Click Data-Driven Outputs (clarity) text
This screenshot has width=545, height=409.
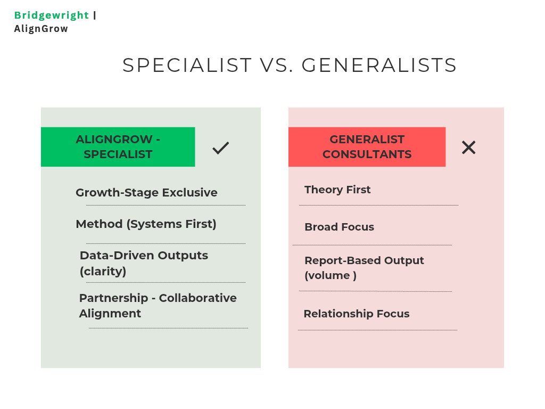(x=144, y=263)
